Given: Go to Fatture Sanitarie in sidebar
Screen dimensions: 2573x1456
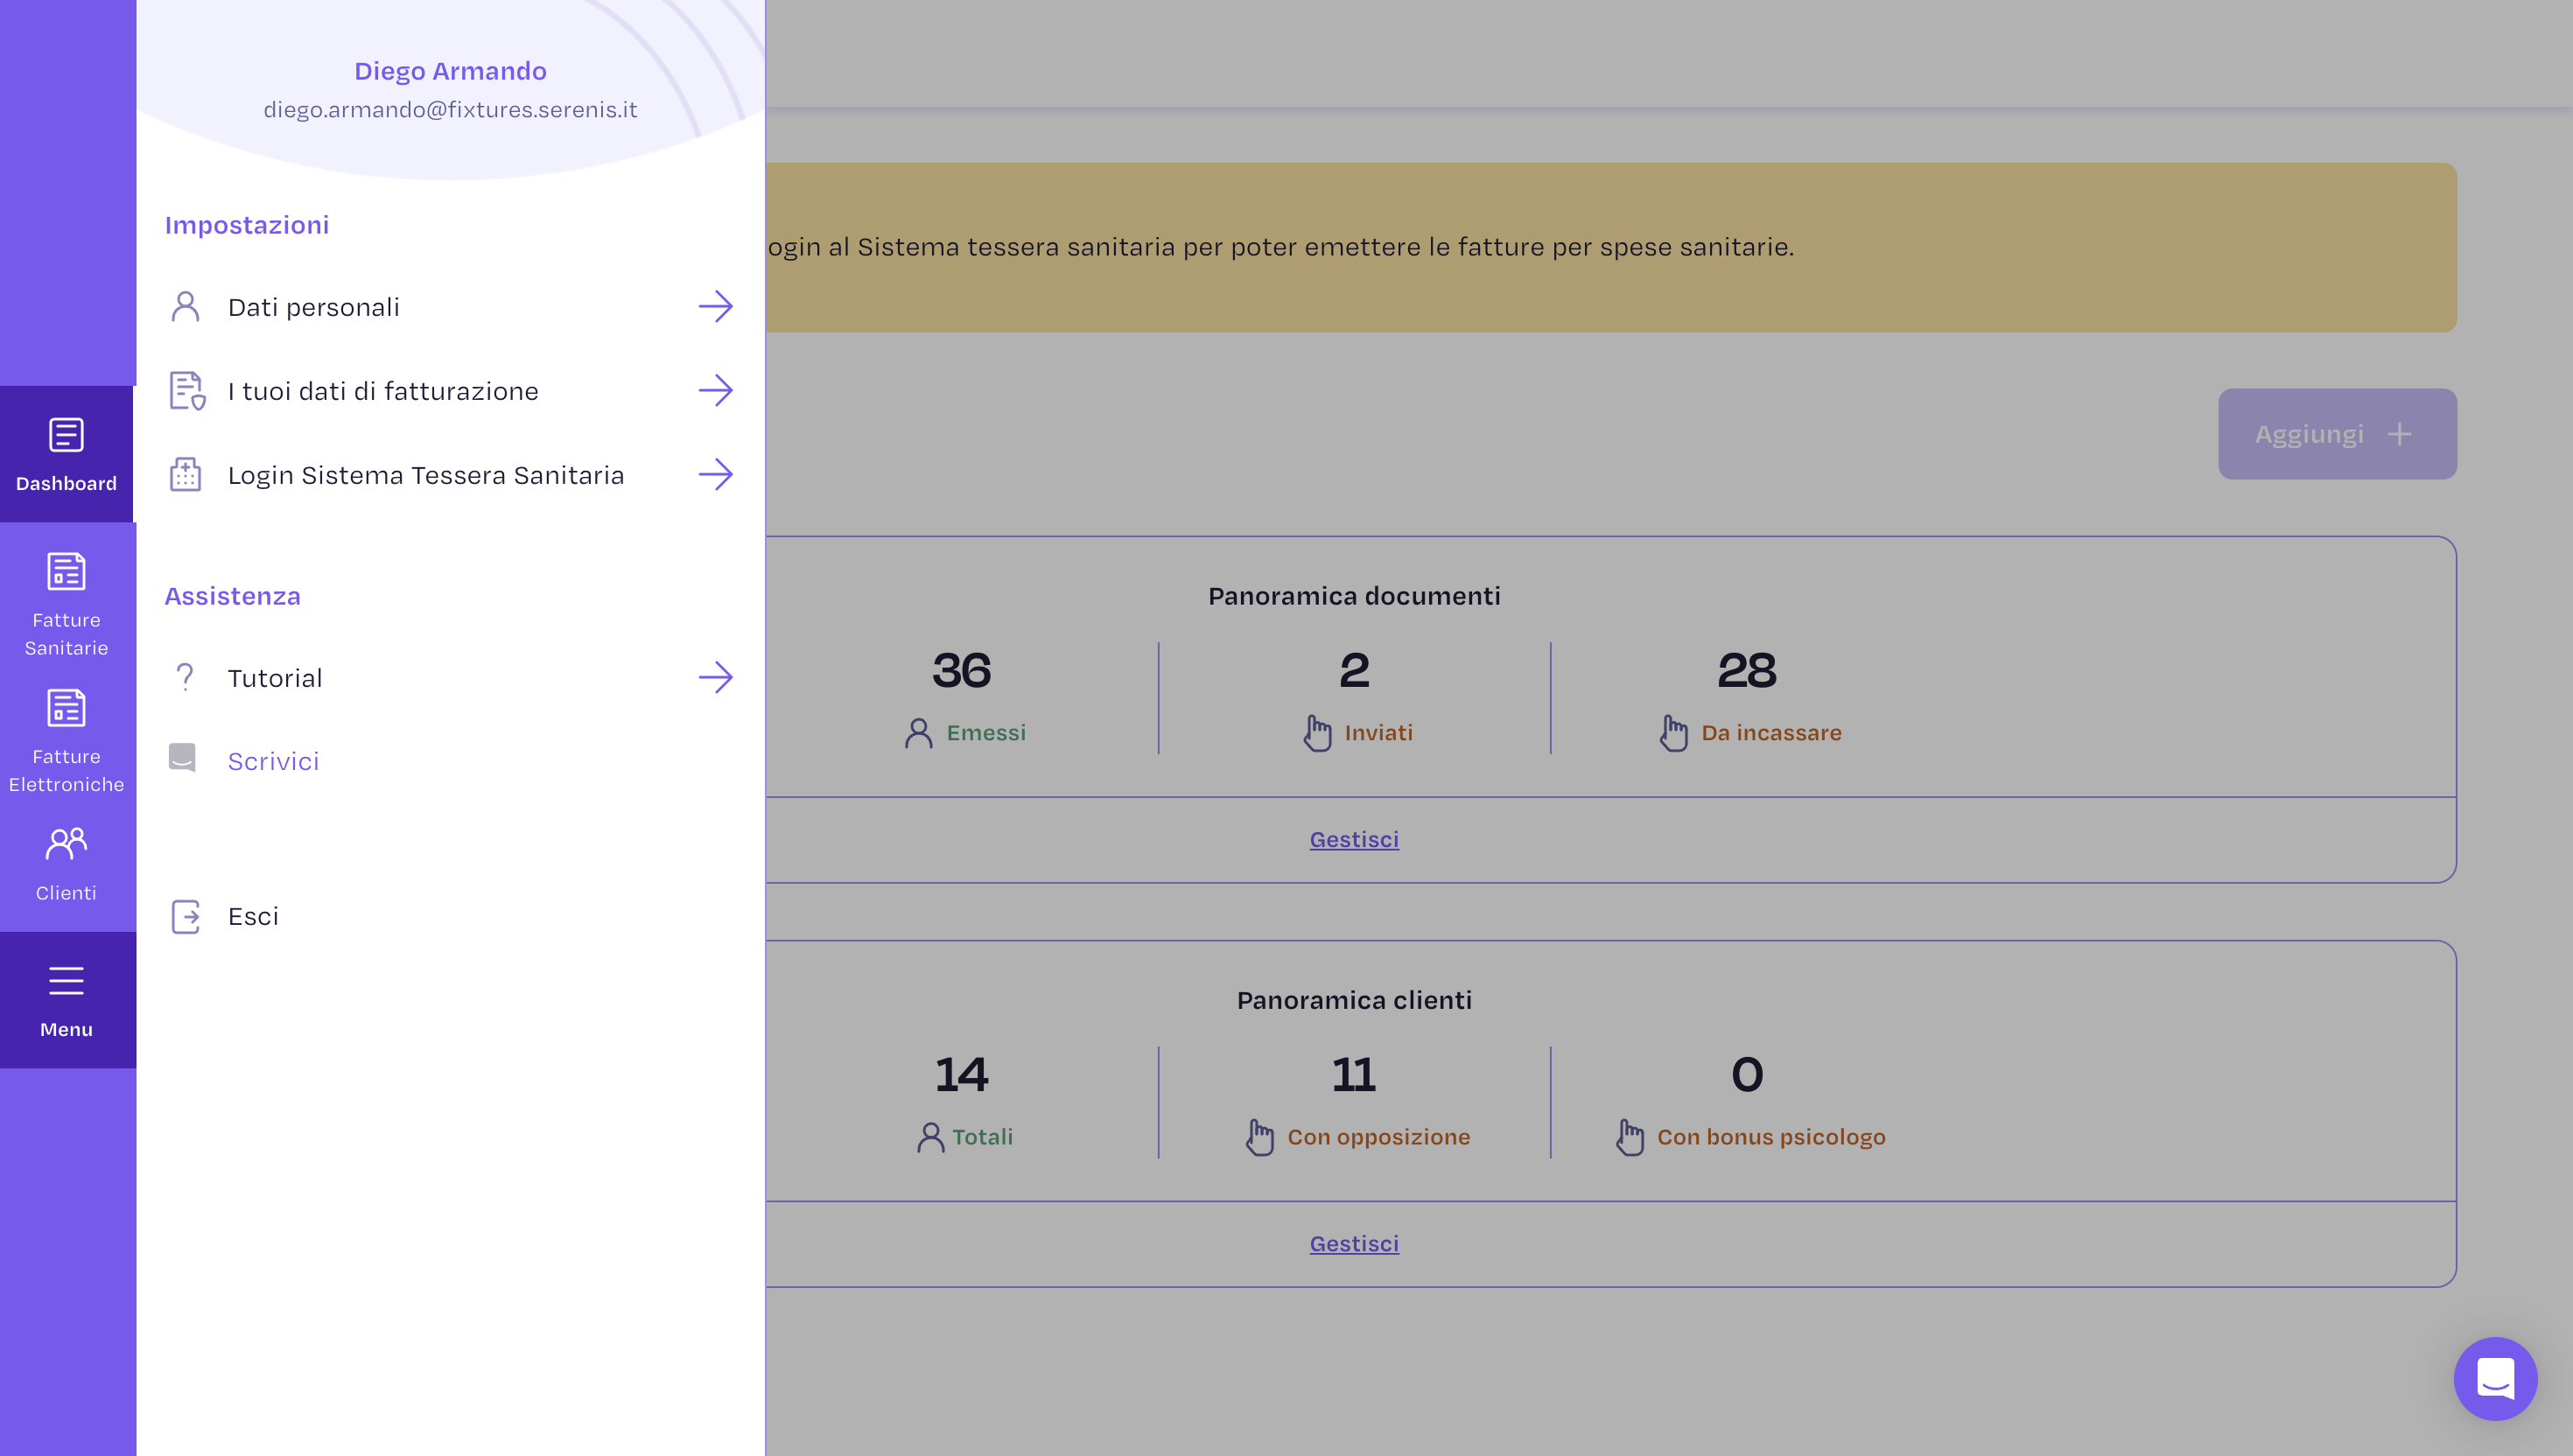Looking at the screenshot, I should (x=66, y=602).
